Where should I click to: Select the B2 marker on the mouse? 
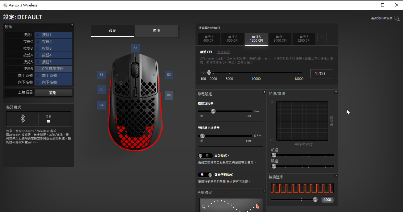click(x=169, y=75)
